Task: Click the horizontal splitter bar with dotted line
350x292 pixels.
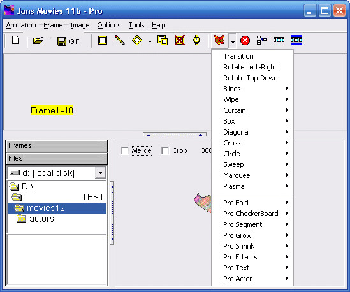Action: point(175,135)
